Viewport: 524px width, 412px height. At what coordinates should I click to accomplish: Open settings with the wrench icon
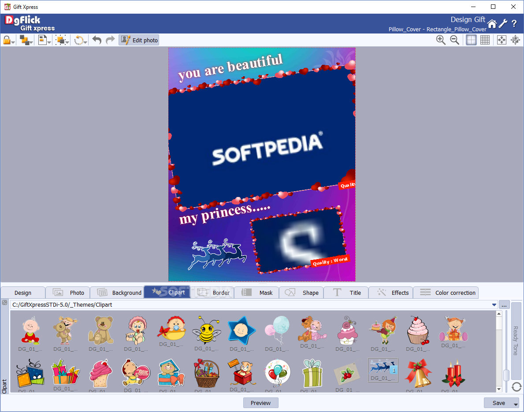point(503,24)
